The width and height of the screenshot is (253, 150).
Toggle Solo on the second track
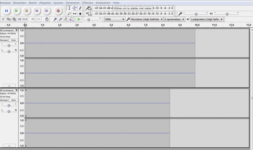tap(13, 100)
